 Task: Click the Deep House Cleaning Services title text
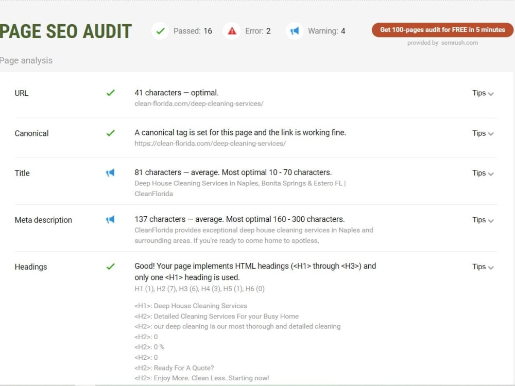click(x=240, y=188)
